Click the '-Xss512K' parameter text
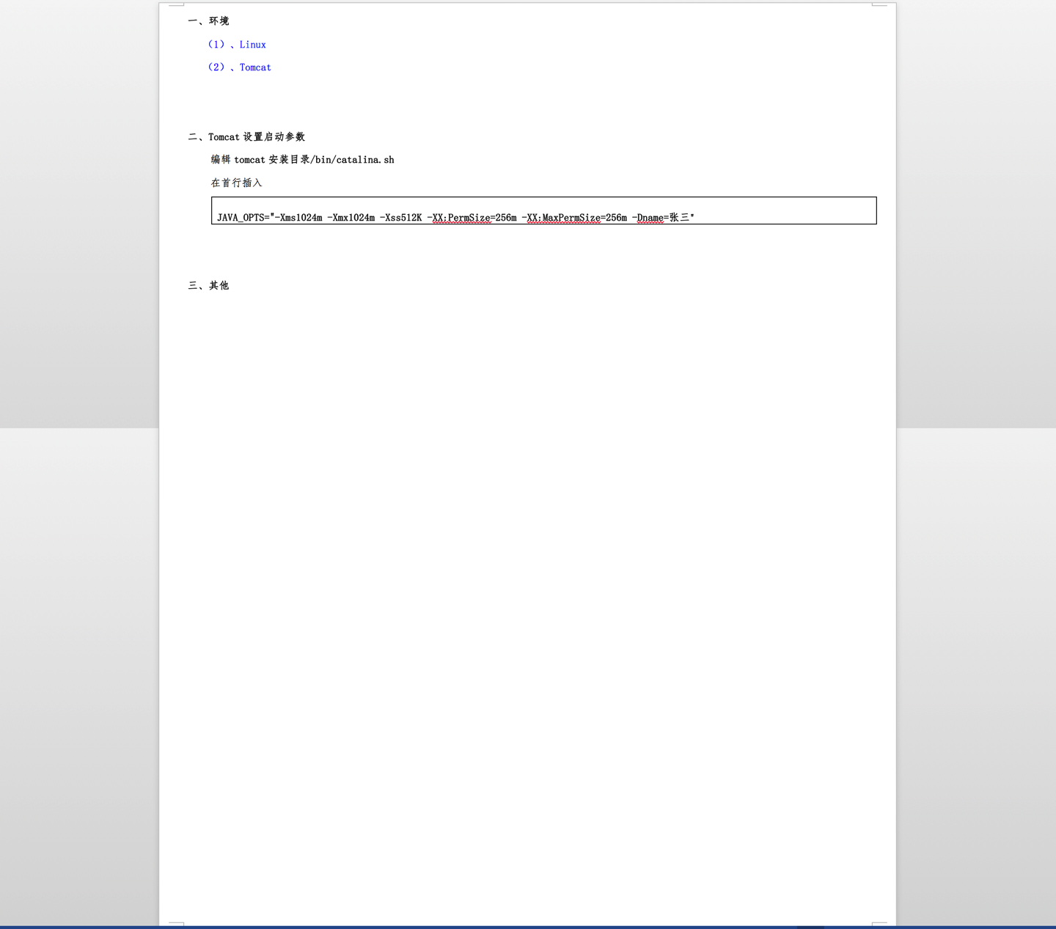Image resolution: width=1056 pixels, height=929 pixels. [x=401, y=218]
